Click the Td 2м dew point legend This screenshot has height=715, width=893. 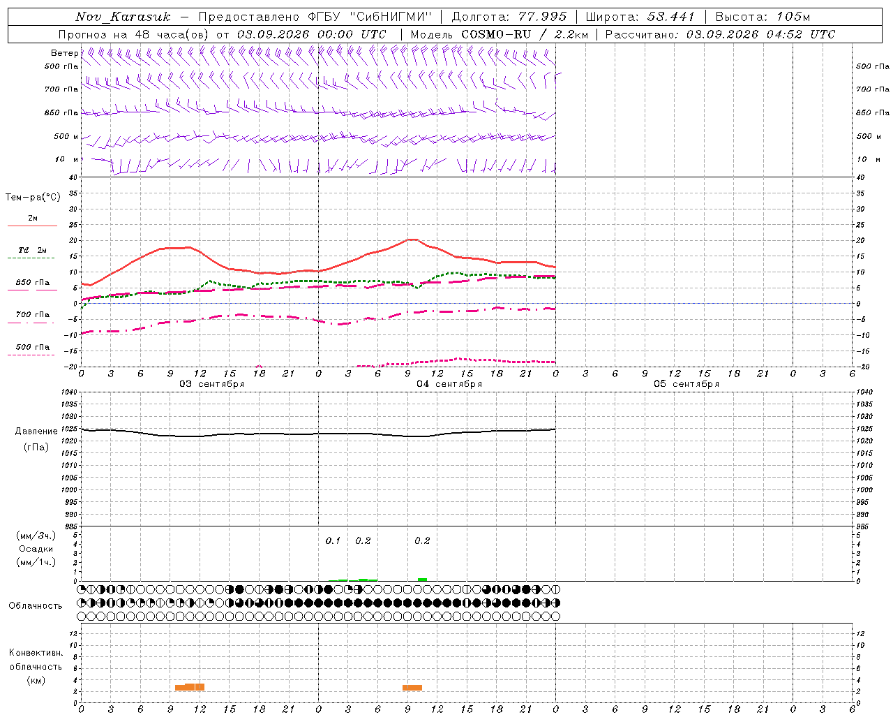32,253
